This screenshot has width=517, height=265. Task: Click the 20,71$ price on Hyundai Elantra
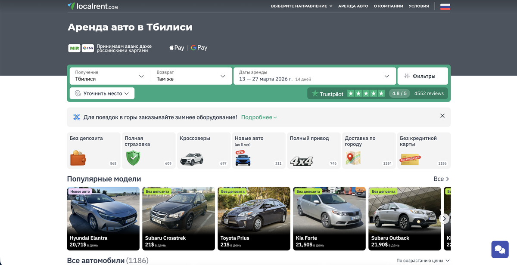pos(78,245)
